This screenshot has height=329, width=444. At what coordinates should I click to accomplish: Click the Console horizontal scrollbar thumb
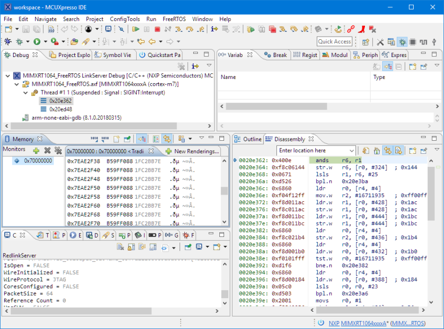81,311
